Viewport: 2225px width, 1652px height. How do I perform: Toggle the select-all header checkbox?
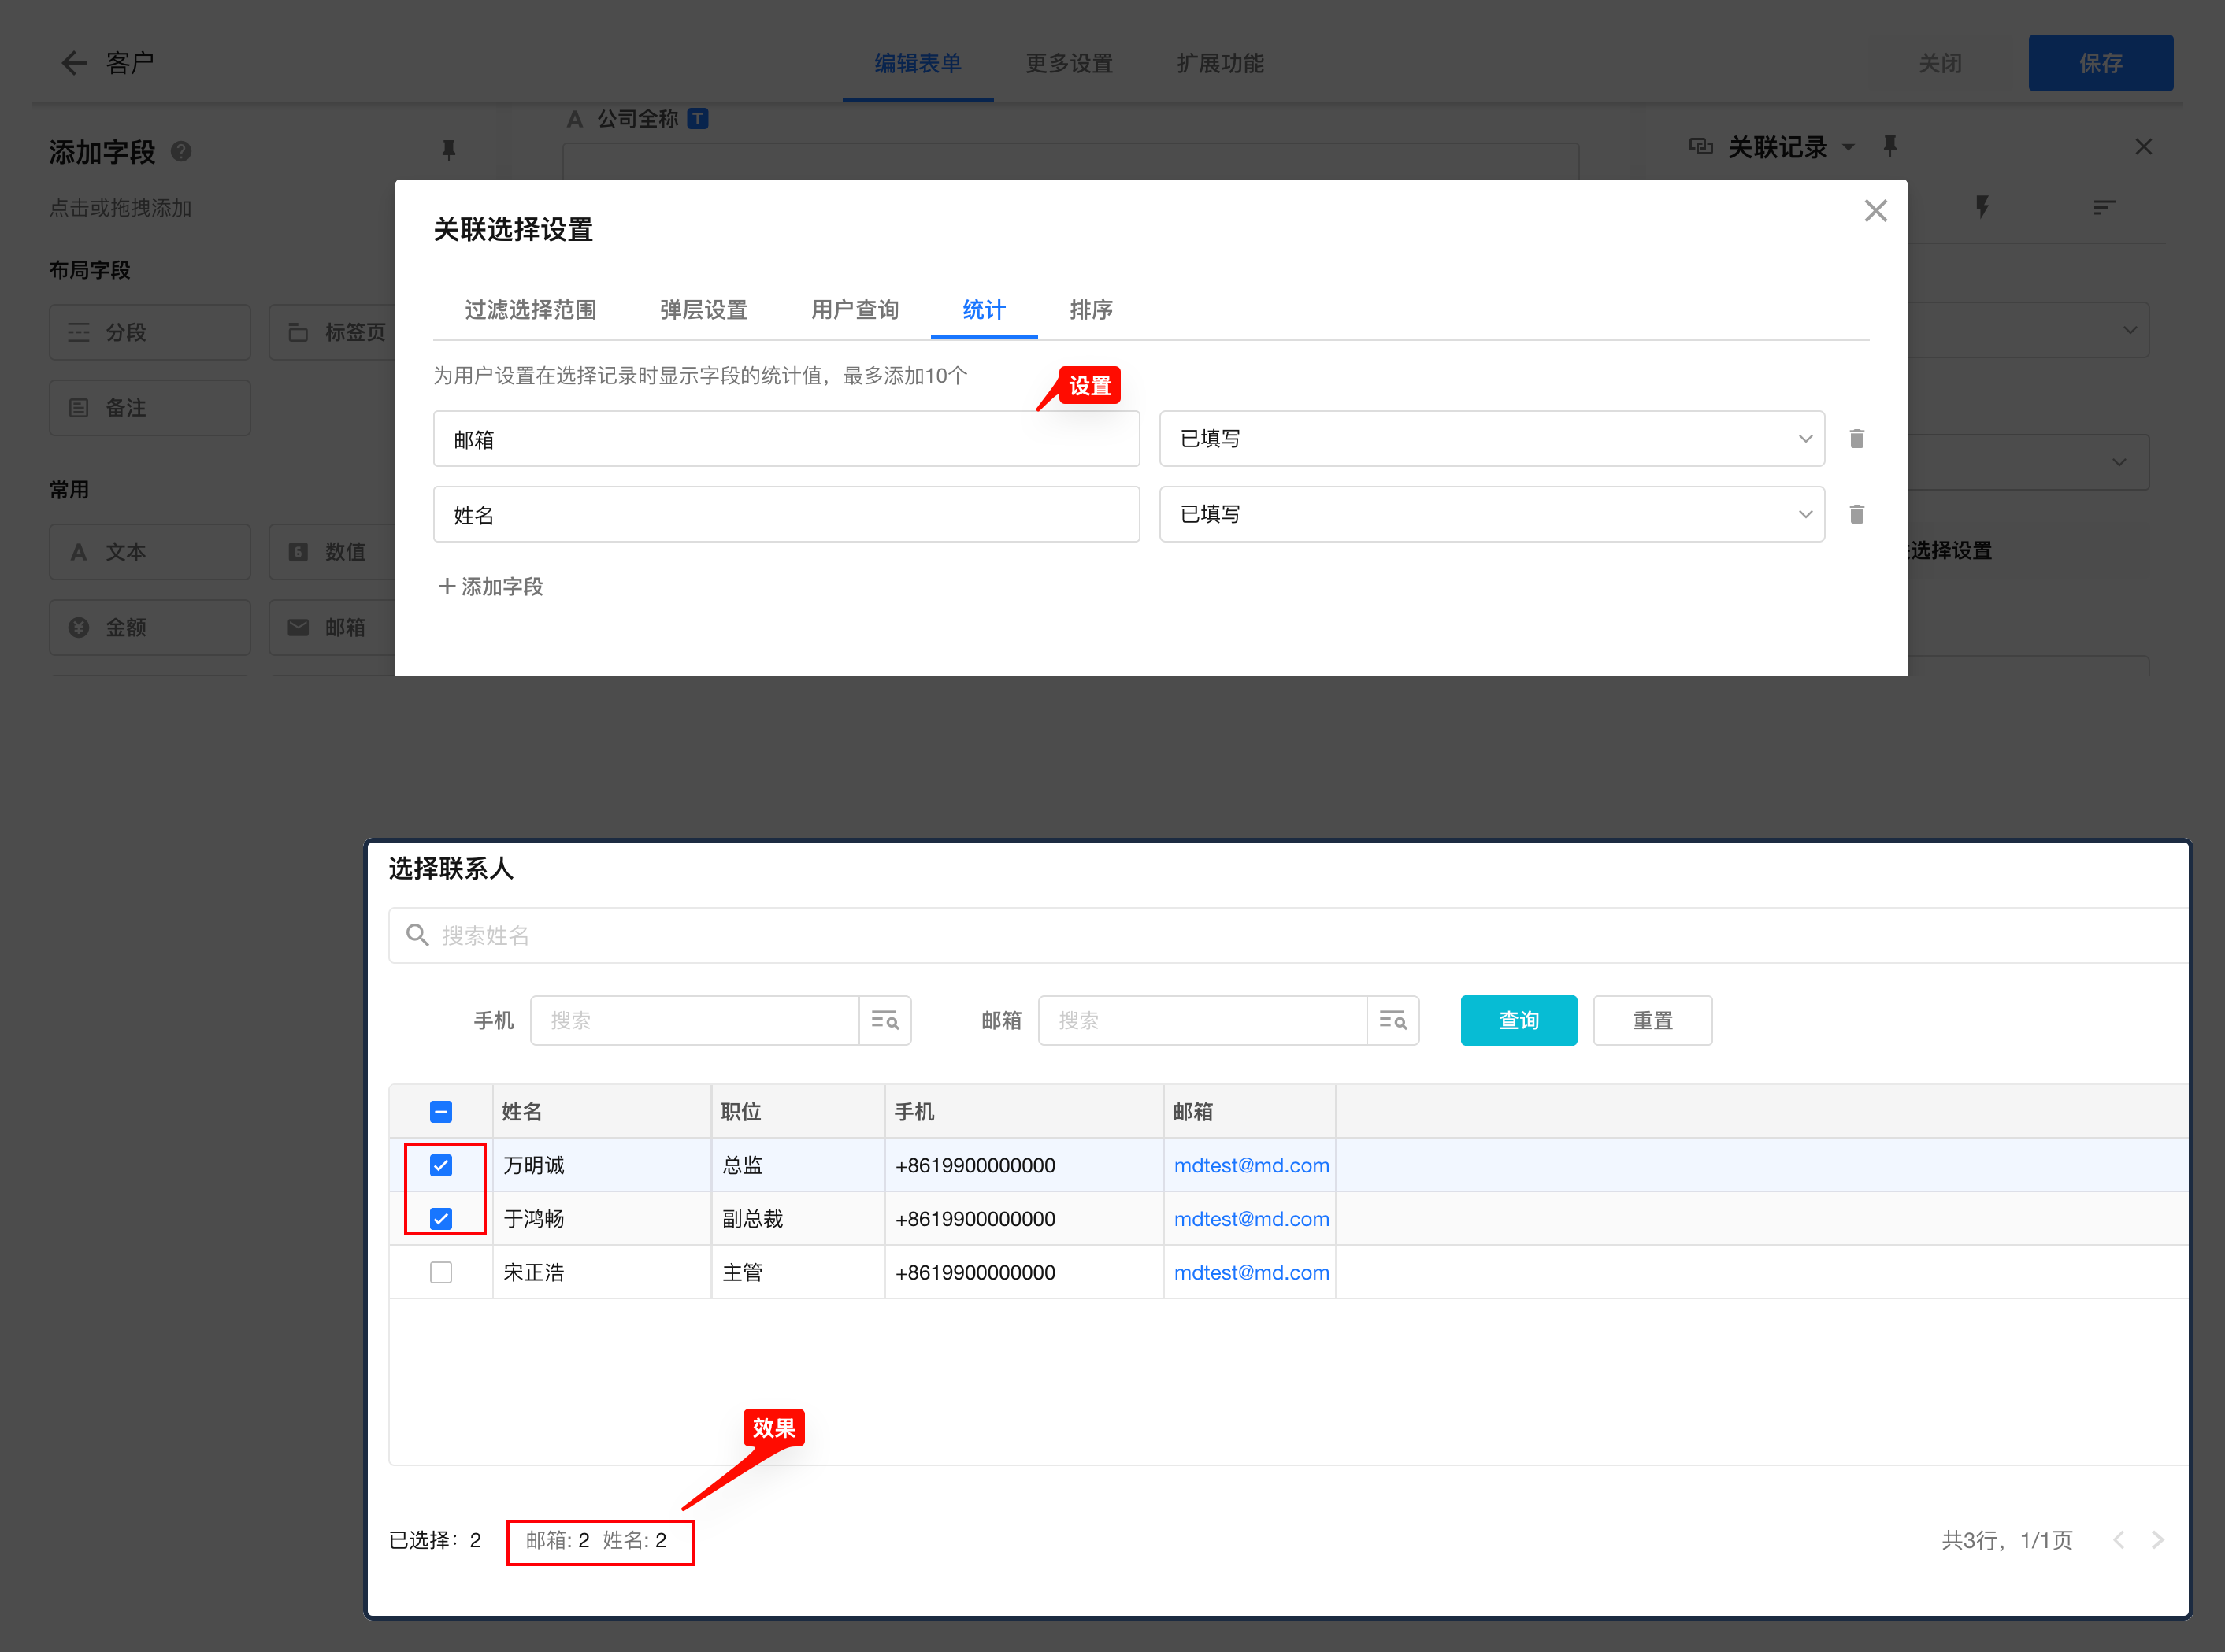[x=441, y=1111]
